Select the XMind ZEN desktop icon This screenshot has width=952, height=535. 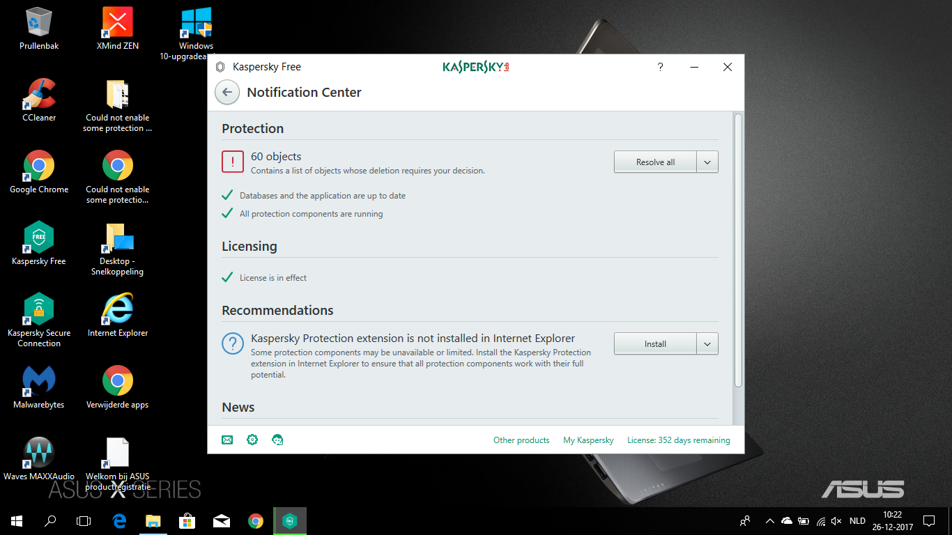pos(118,29)
